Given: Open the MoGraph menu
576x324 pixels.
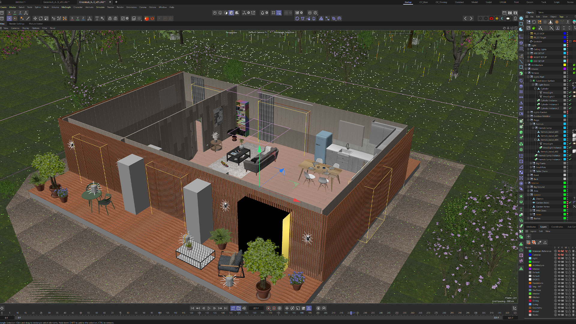Looking at the screenshot, I should point(66,7).
